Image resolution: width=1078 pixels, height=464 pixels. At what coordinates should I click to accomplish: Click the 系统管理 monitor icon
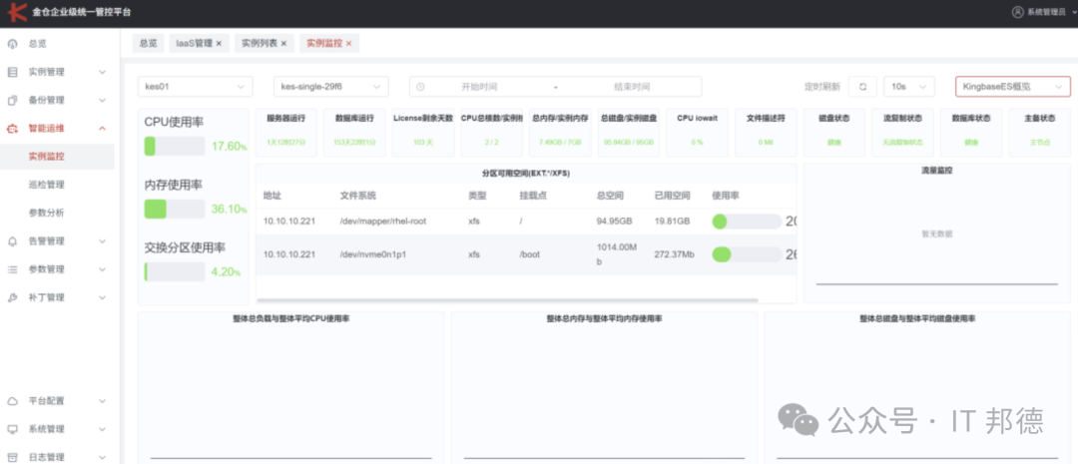click(x=12, y=429)
